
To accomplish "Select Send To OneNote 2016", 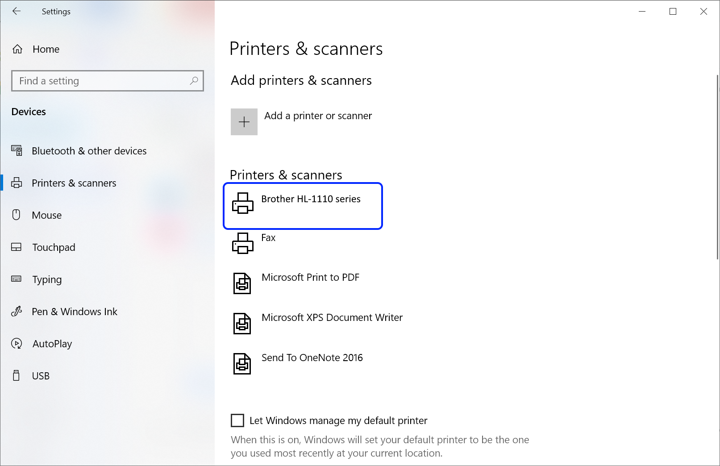I will (x=312, y=358).
